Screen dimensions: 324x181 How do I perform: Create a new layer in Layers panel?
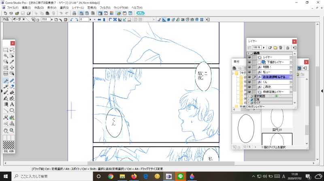[270, 48]
